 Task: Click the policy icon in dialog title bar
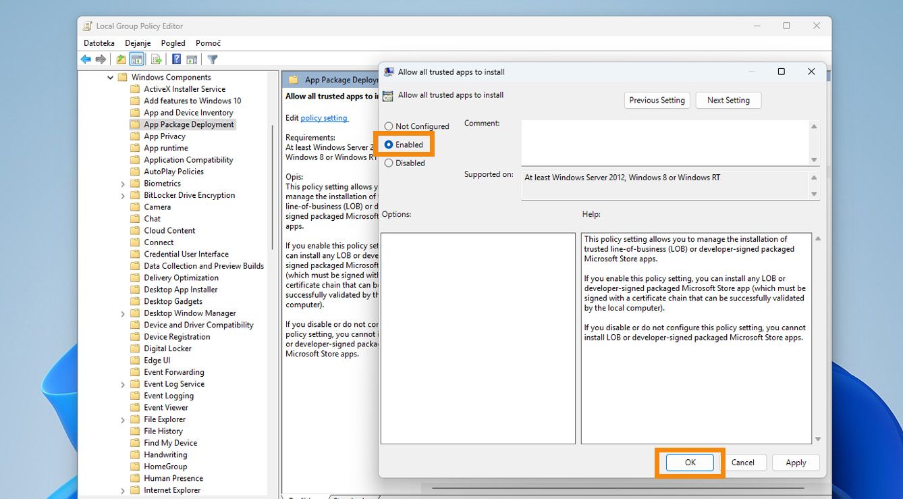pyautogui.click(x=389, y=72)
